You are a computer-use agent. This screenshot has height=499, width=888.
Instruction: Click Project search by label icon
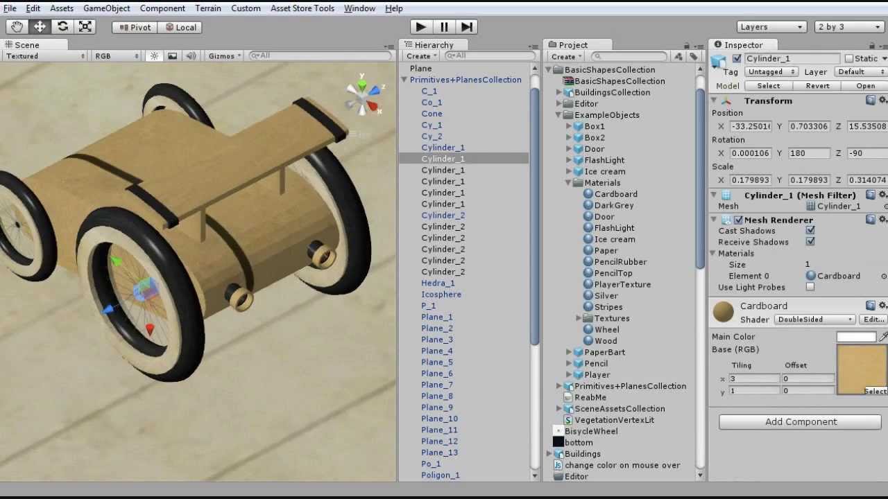[692, 57]
